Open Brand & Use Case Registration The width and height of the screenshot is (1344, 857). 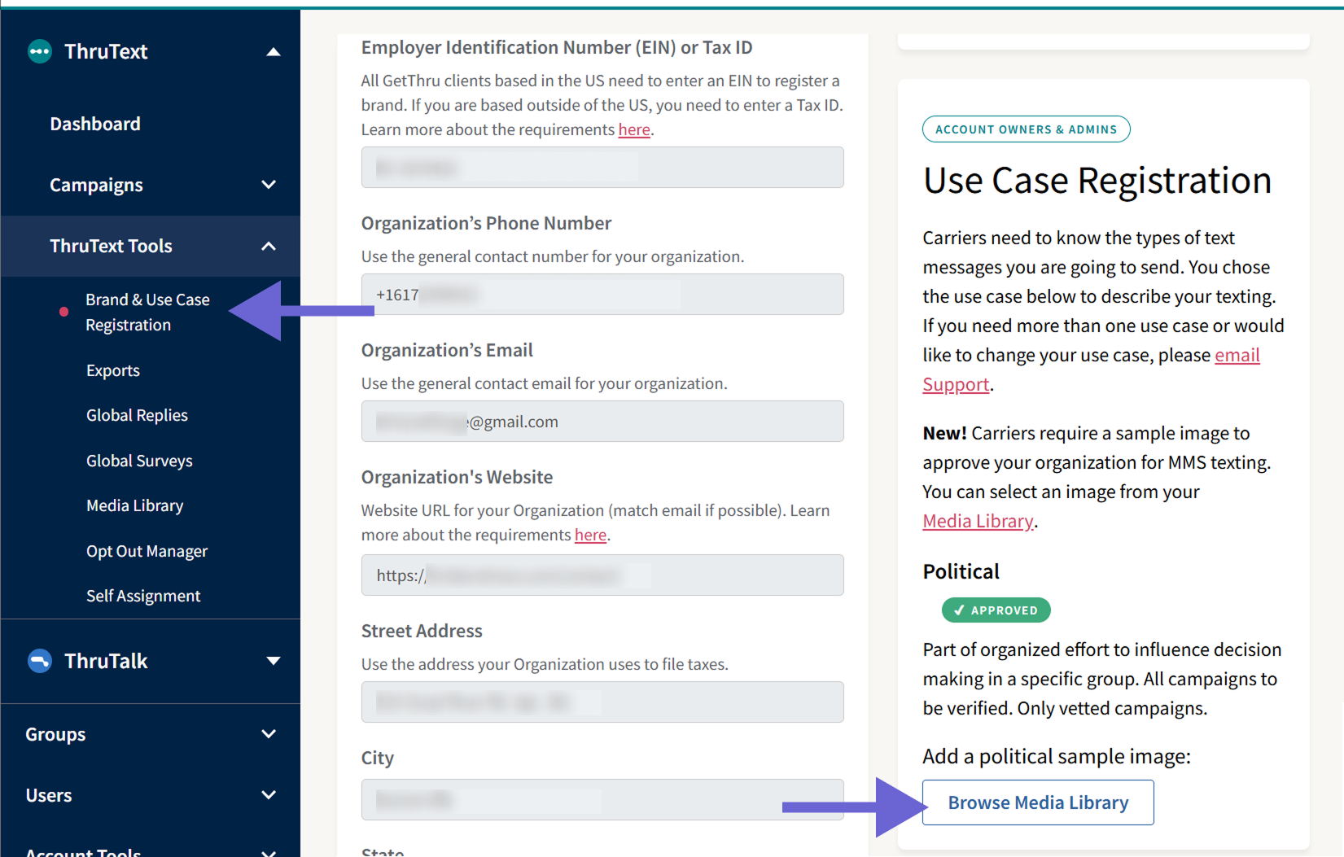point(147,312)
